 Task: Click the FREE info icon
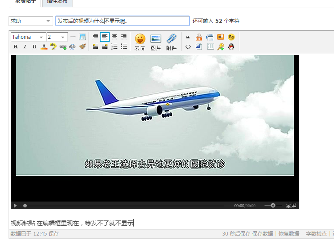coord(199,37)
